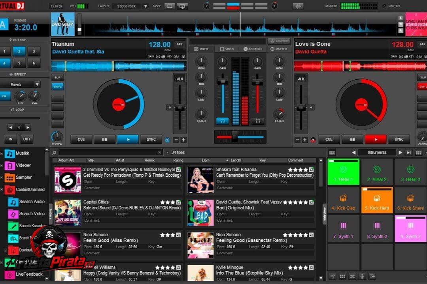The width and height of the screenshot is (427, 284).
Task: Click the left deck play button
Action: (128, 139)
